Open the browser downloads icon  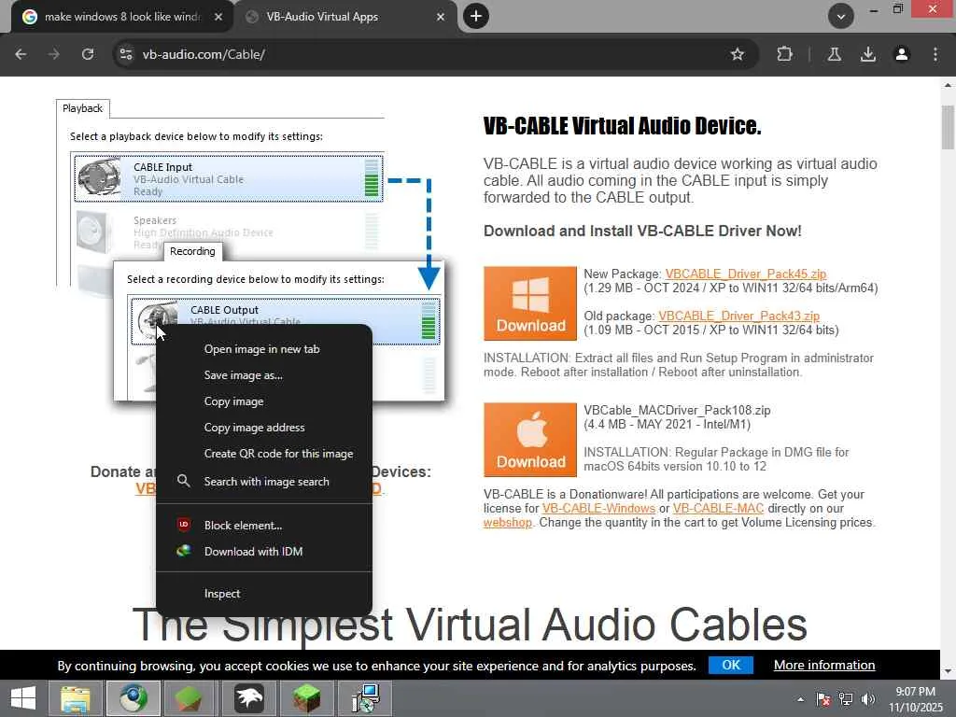[867, 54]
